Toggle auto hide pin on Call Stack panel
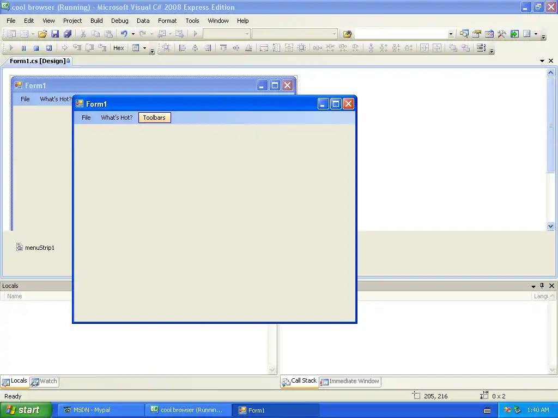558x418 pixels. pos(542,286)
